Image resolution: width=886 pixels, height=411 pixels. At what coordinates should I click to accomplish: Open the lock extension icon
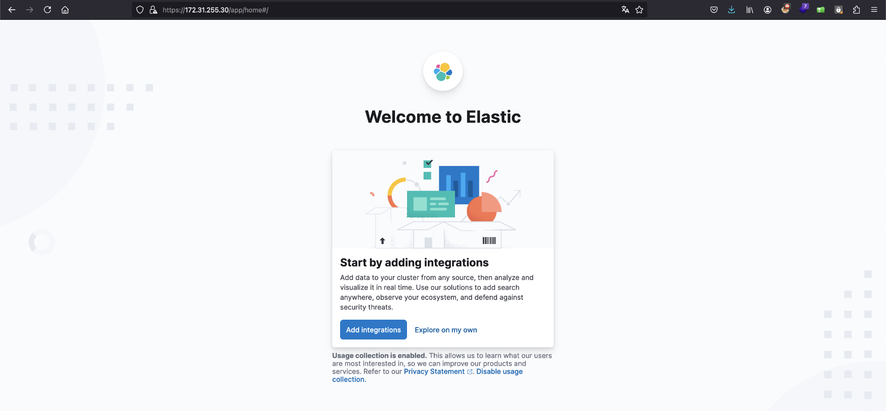838,10
